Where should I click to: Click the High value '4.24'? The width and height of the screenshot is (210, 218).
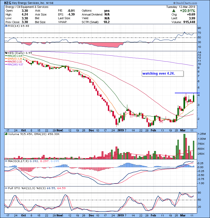pos(25,14)
